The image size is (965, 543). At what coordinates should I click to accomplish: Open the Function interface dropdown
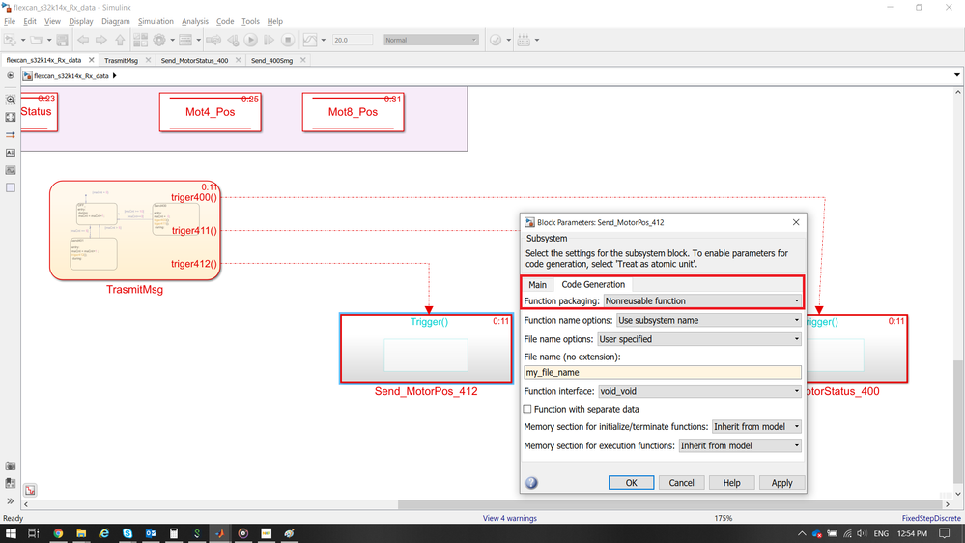699,391
